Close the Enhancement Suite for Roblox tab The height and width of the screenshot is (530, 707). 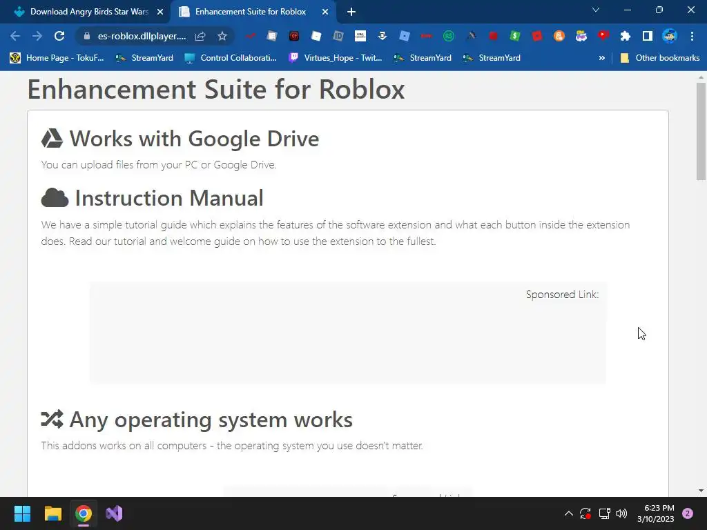click(x=325, y=12)
